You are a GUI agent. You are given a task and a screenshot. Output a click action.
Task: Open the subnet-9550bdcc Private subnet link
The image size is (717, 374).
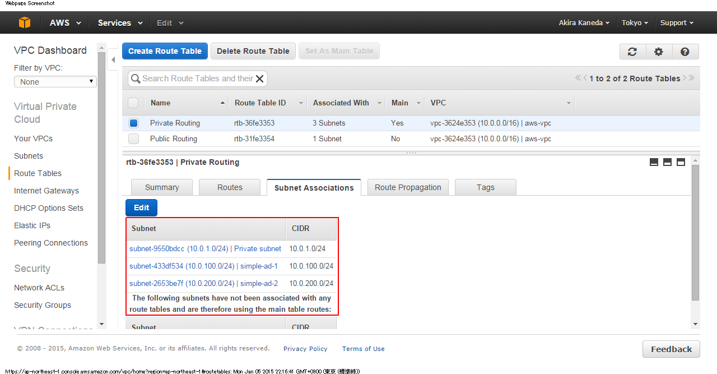point(205,248)
